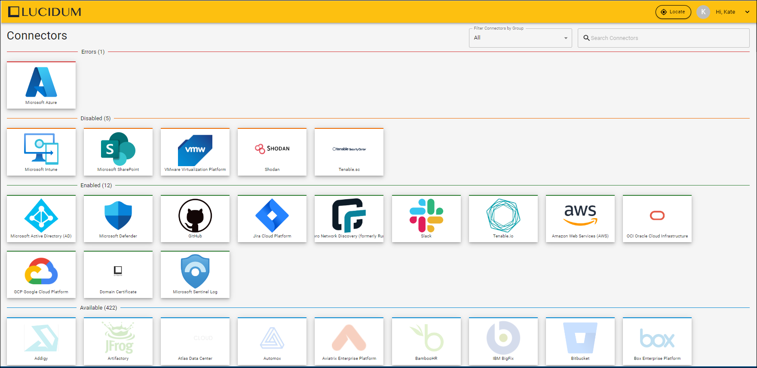Click the Disabled (5) section heading
The width and height of the screenshot is (757, 368).
pos(95,119)
